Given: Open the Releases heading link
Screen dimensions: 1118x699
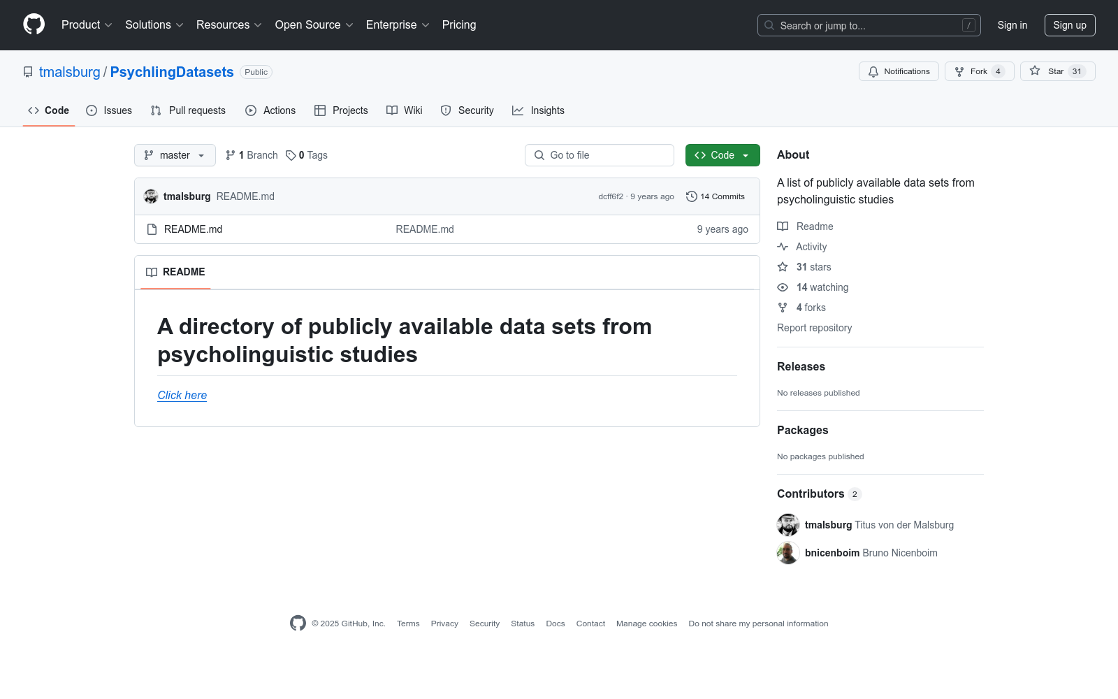Looking at the screenshot, I should [801, 366].
